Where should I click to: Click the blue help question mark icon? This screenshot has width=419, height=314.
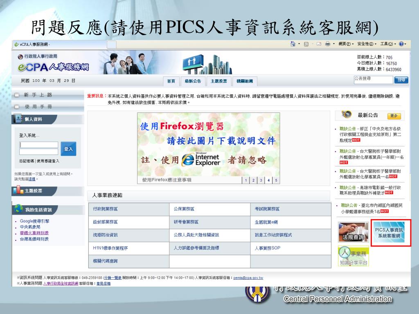pos(401,44)
